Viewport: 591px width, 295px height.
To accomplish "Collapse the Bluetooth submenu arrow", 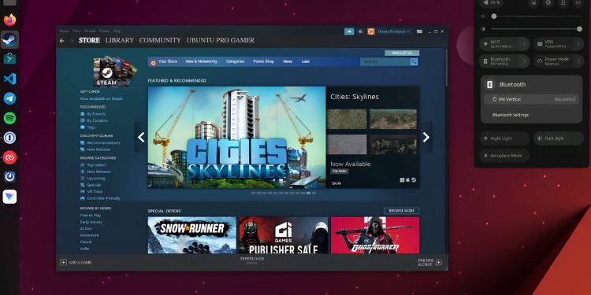I will pos(524,61).
